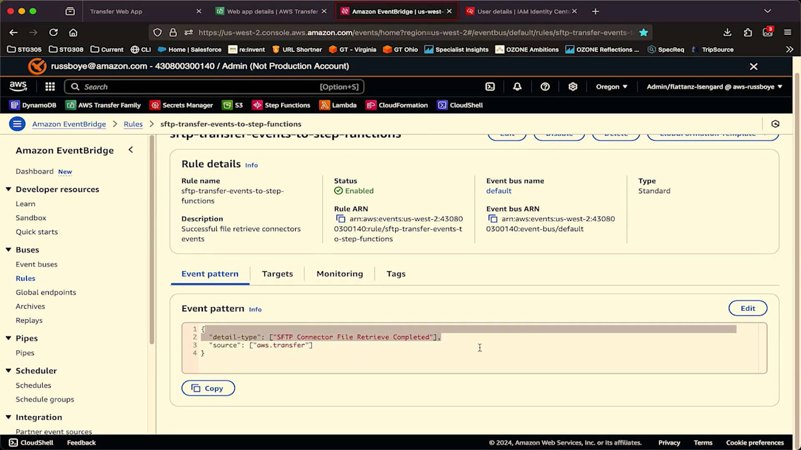Open Archives in sidebar
801x450 pixels.
pos(31,307)
